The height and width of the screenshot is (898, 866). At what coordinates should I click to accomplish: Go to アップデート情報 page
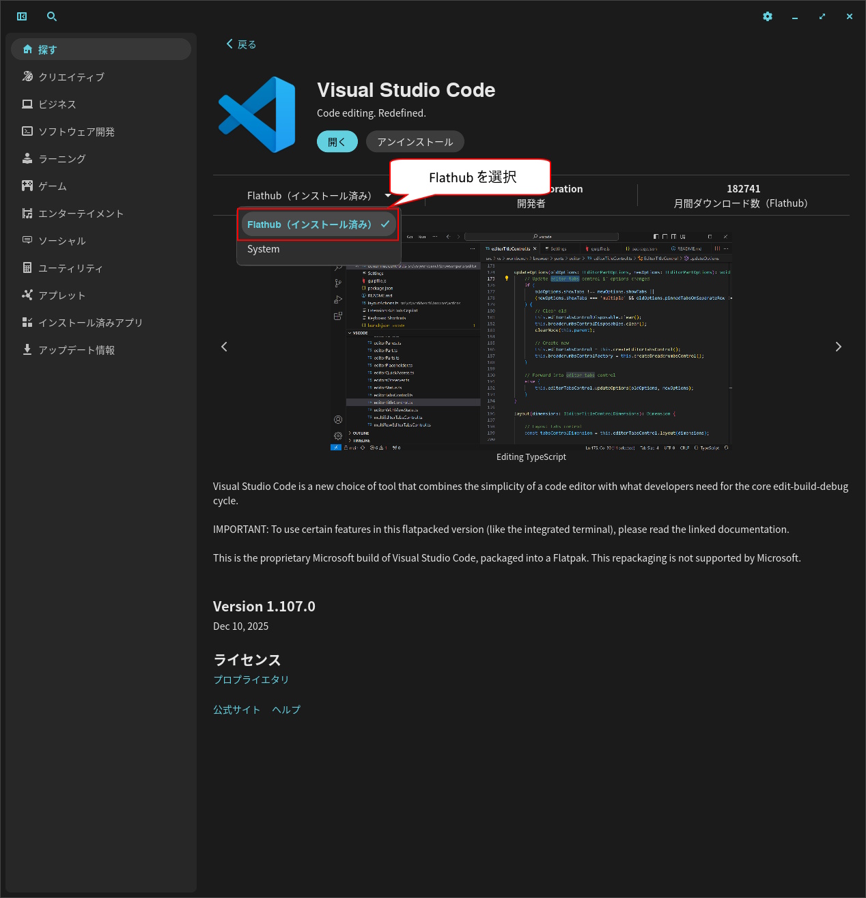coord(76,350)
